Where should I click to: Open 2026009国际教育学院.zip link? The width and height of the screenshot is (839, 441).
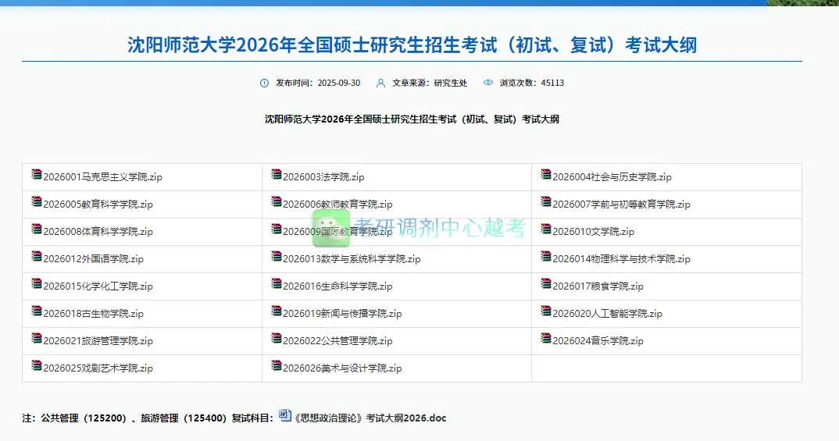click(337, 232)
